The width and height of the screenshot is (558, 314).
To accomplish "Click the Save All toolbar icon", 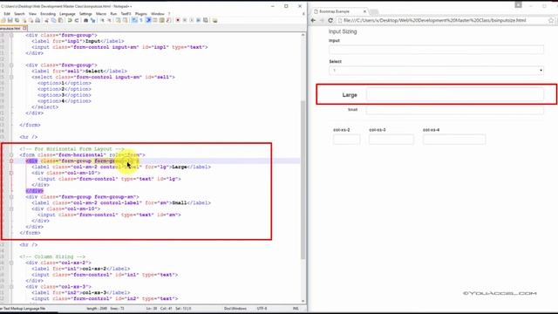I will [x=17, y=20].
